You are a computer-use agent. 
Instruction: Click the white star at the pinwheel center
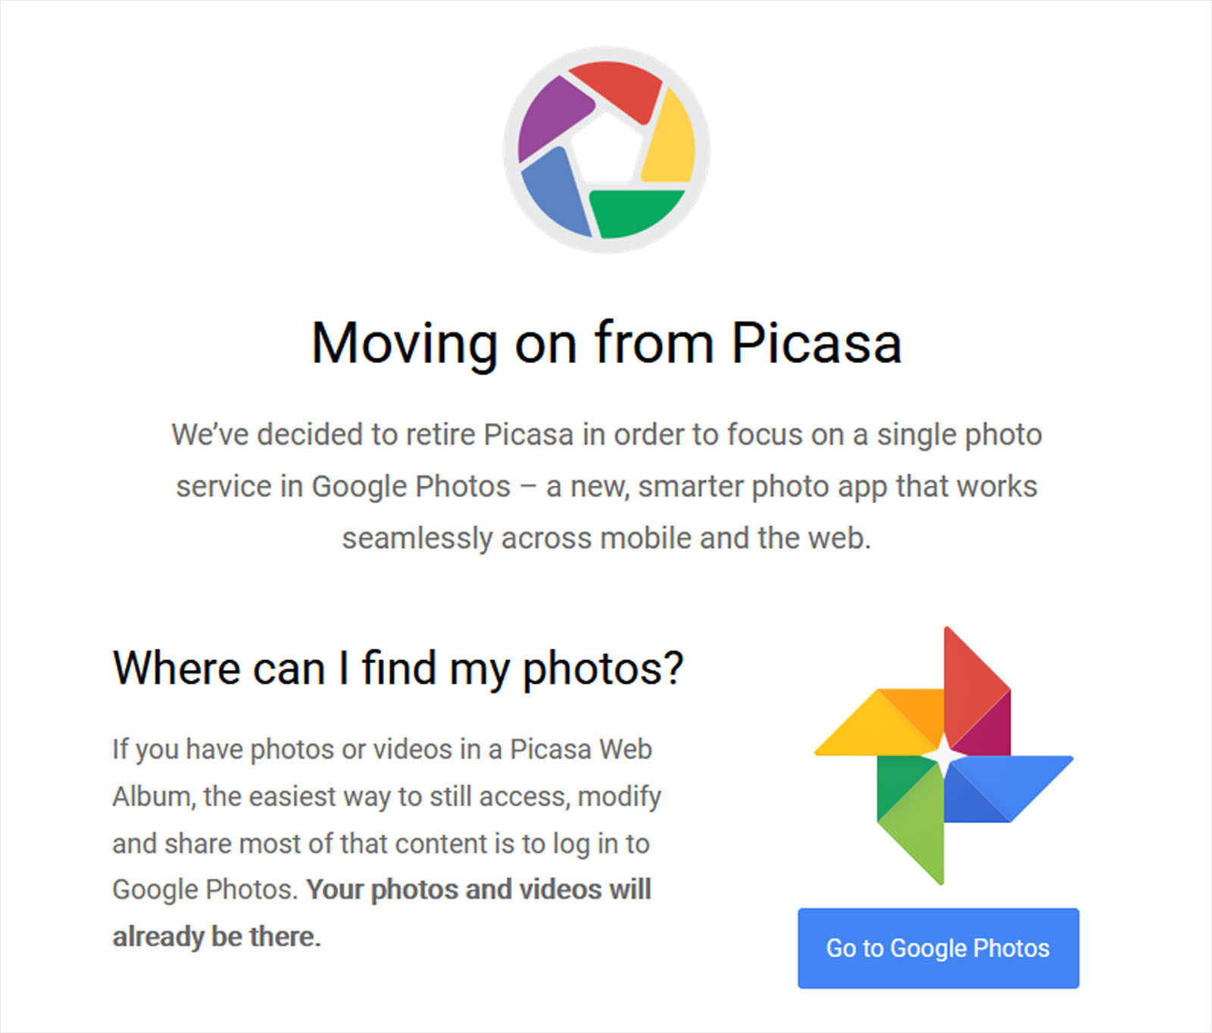pos(945,756)
